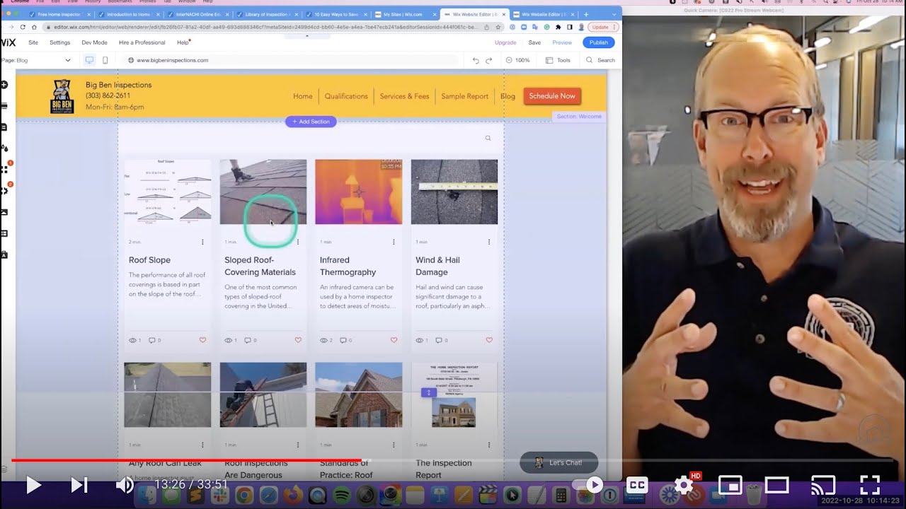The height and width of the screenshot is (509, 906).
Task: Bookmark this page with the star icon
Action: [x=498, y=27]
